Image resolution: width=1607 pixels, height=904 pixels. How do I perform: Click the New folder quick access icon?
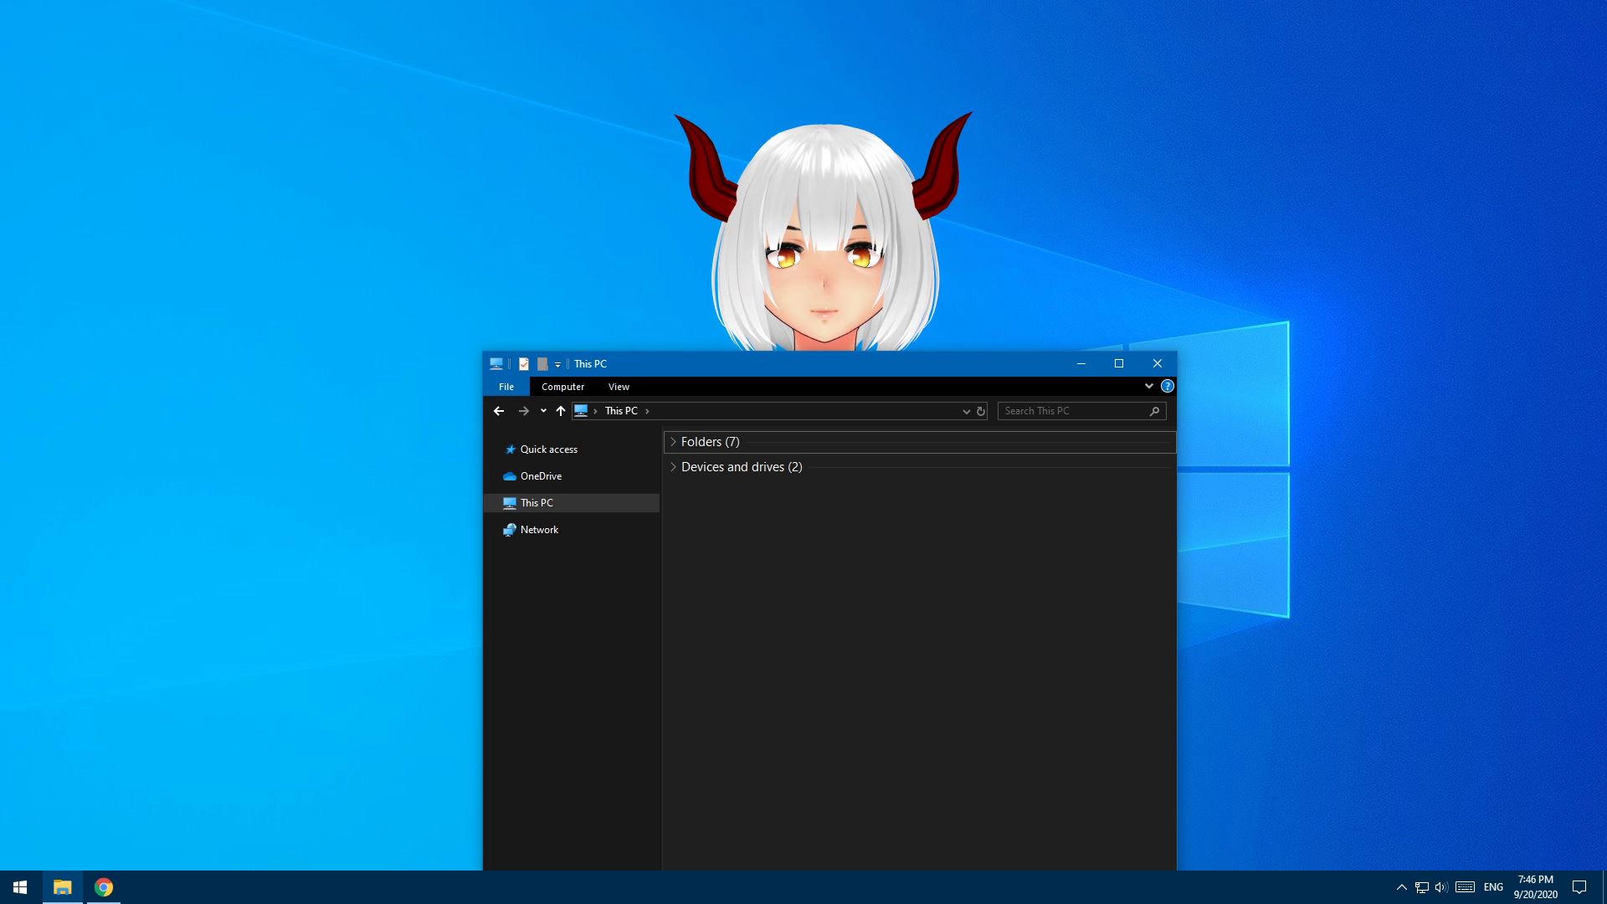coord(542,364)
